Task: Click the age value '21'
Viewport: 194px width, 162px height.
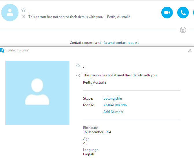Action: (85, 143)
